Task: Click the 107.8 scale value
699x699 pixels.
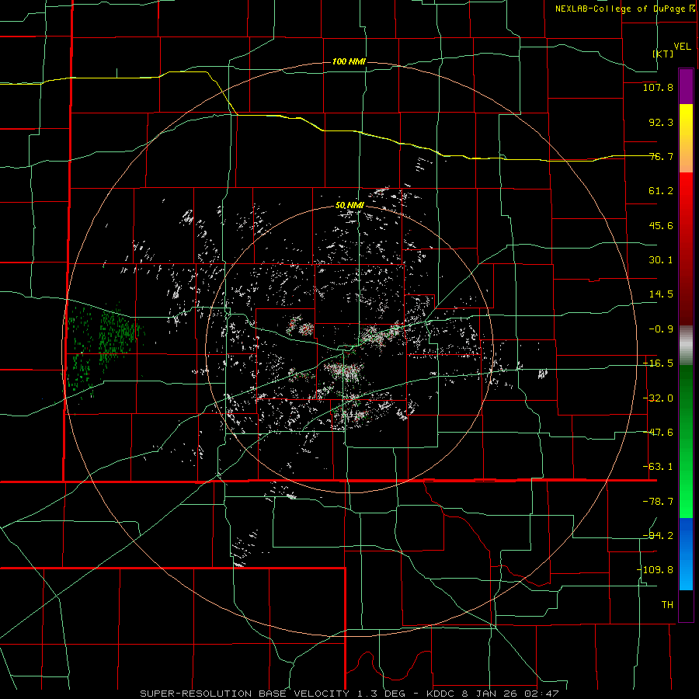Action: (x=658, y=87)
